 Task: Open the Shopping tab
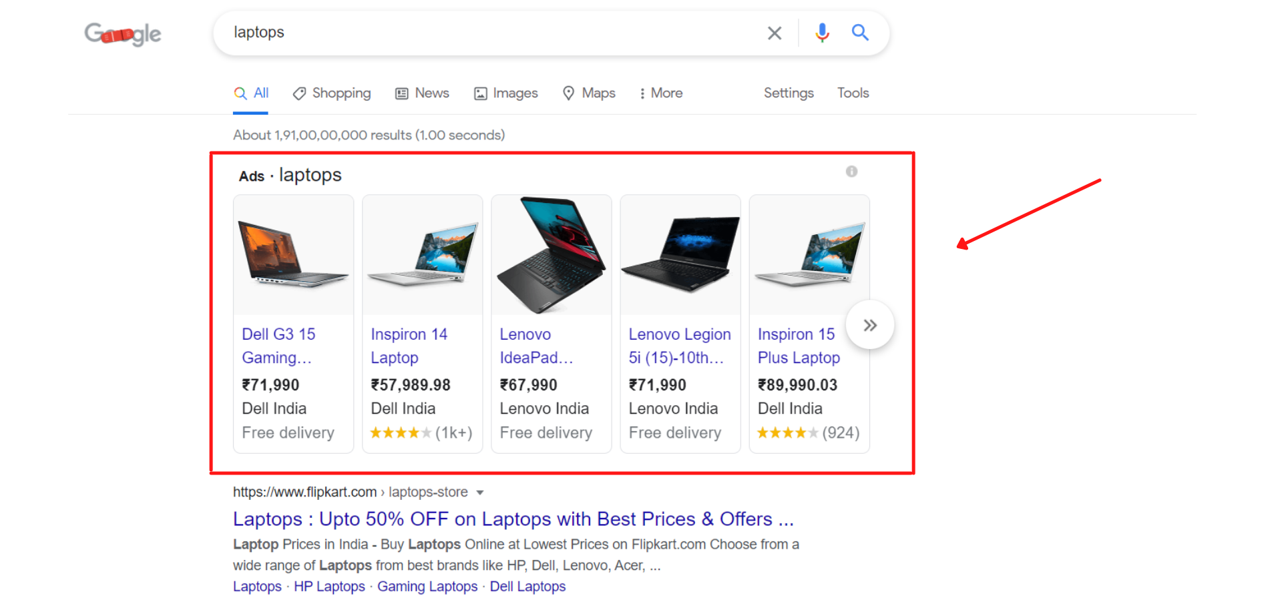pos(332,93)
